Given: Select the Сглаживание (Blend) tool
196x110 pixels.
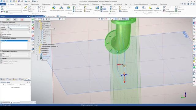Looking at the screenshot, I should pyautogui.click(x=68, y=9).
